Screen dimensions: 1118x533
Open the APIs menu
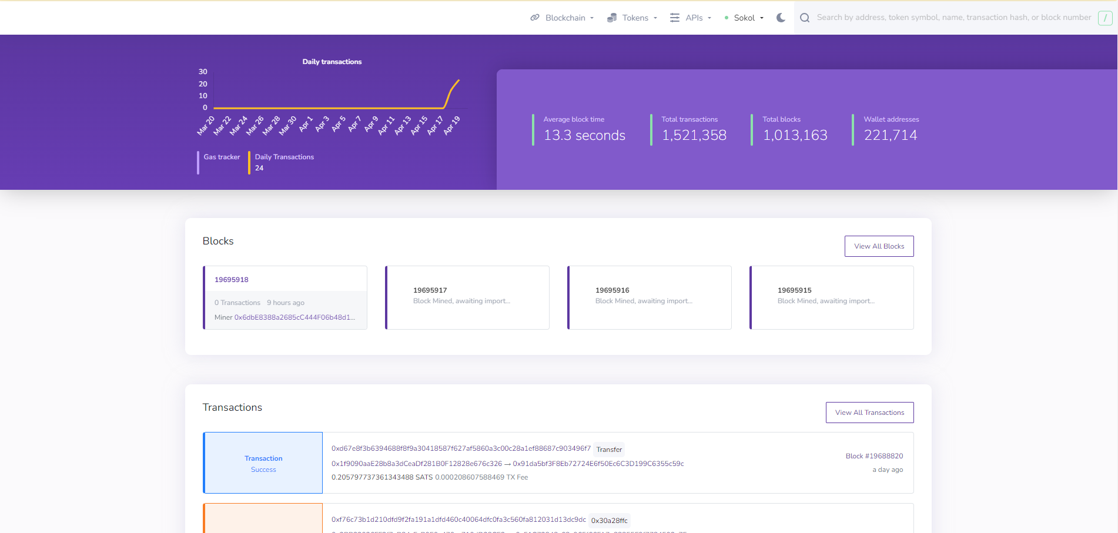691,18
